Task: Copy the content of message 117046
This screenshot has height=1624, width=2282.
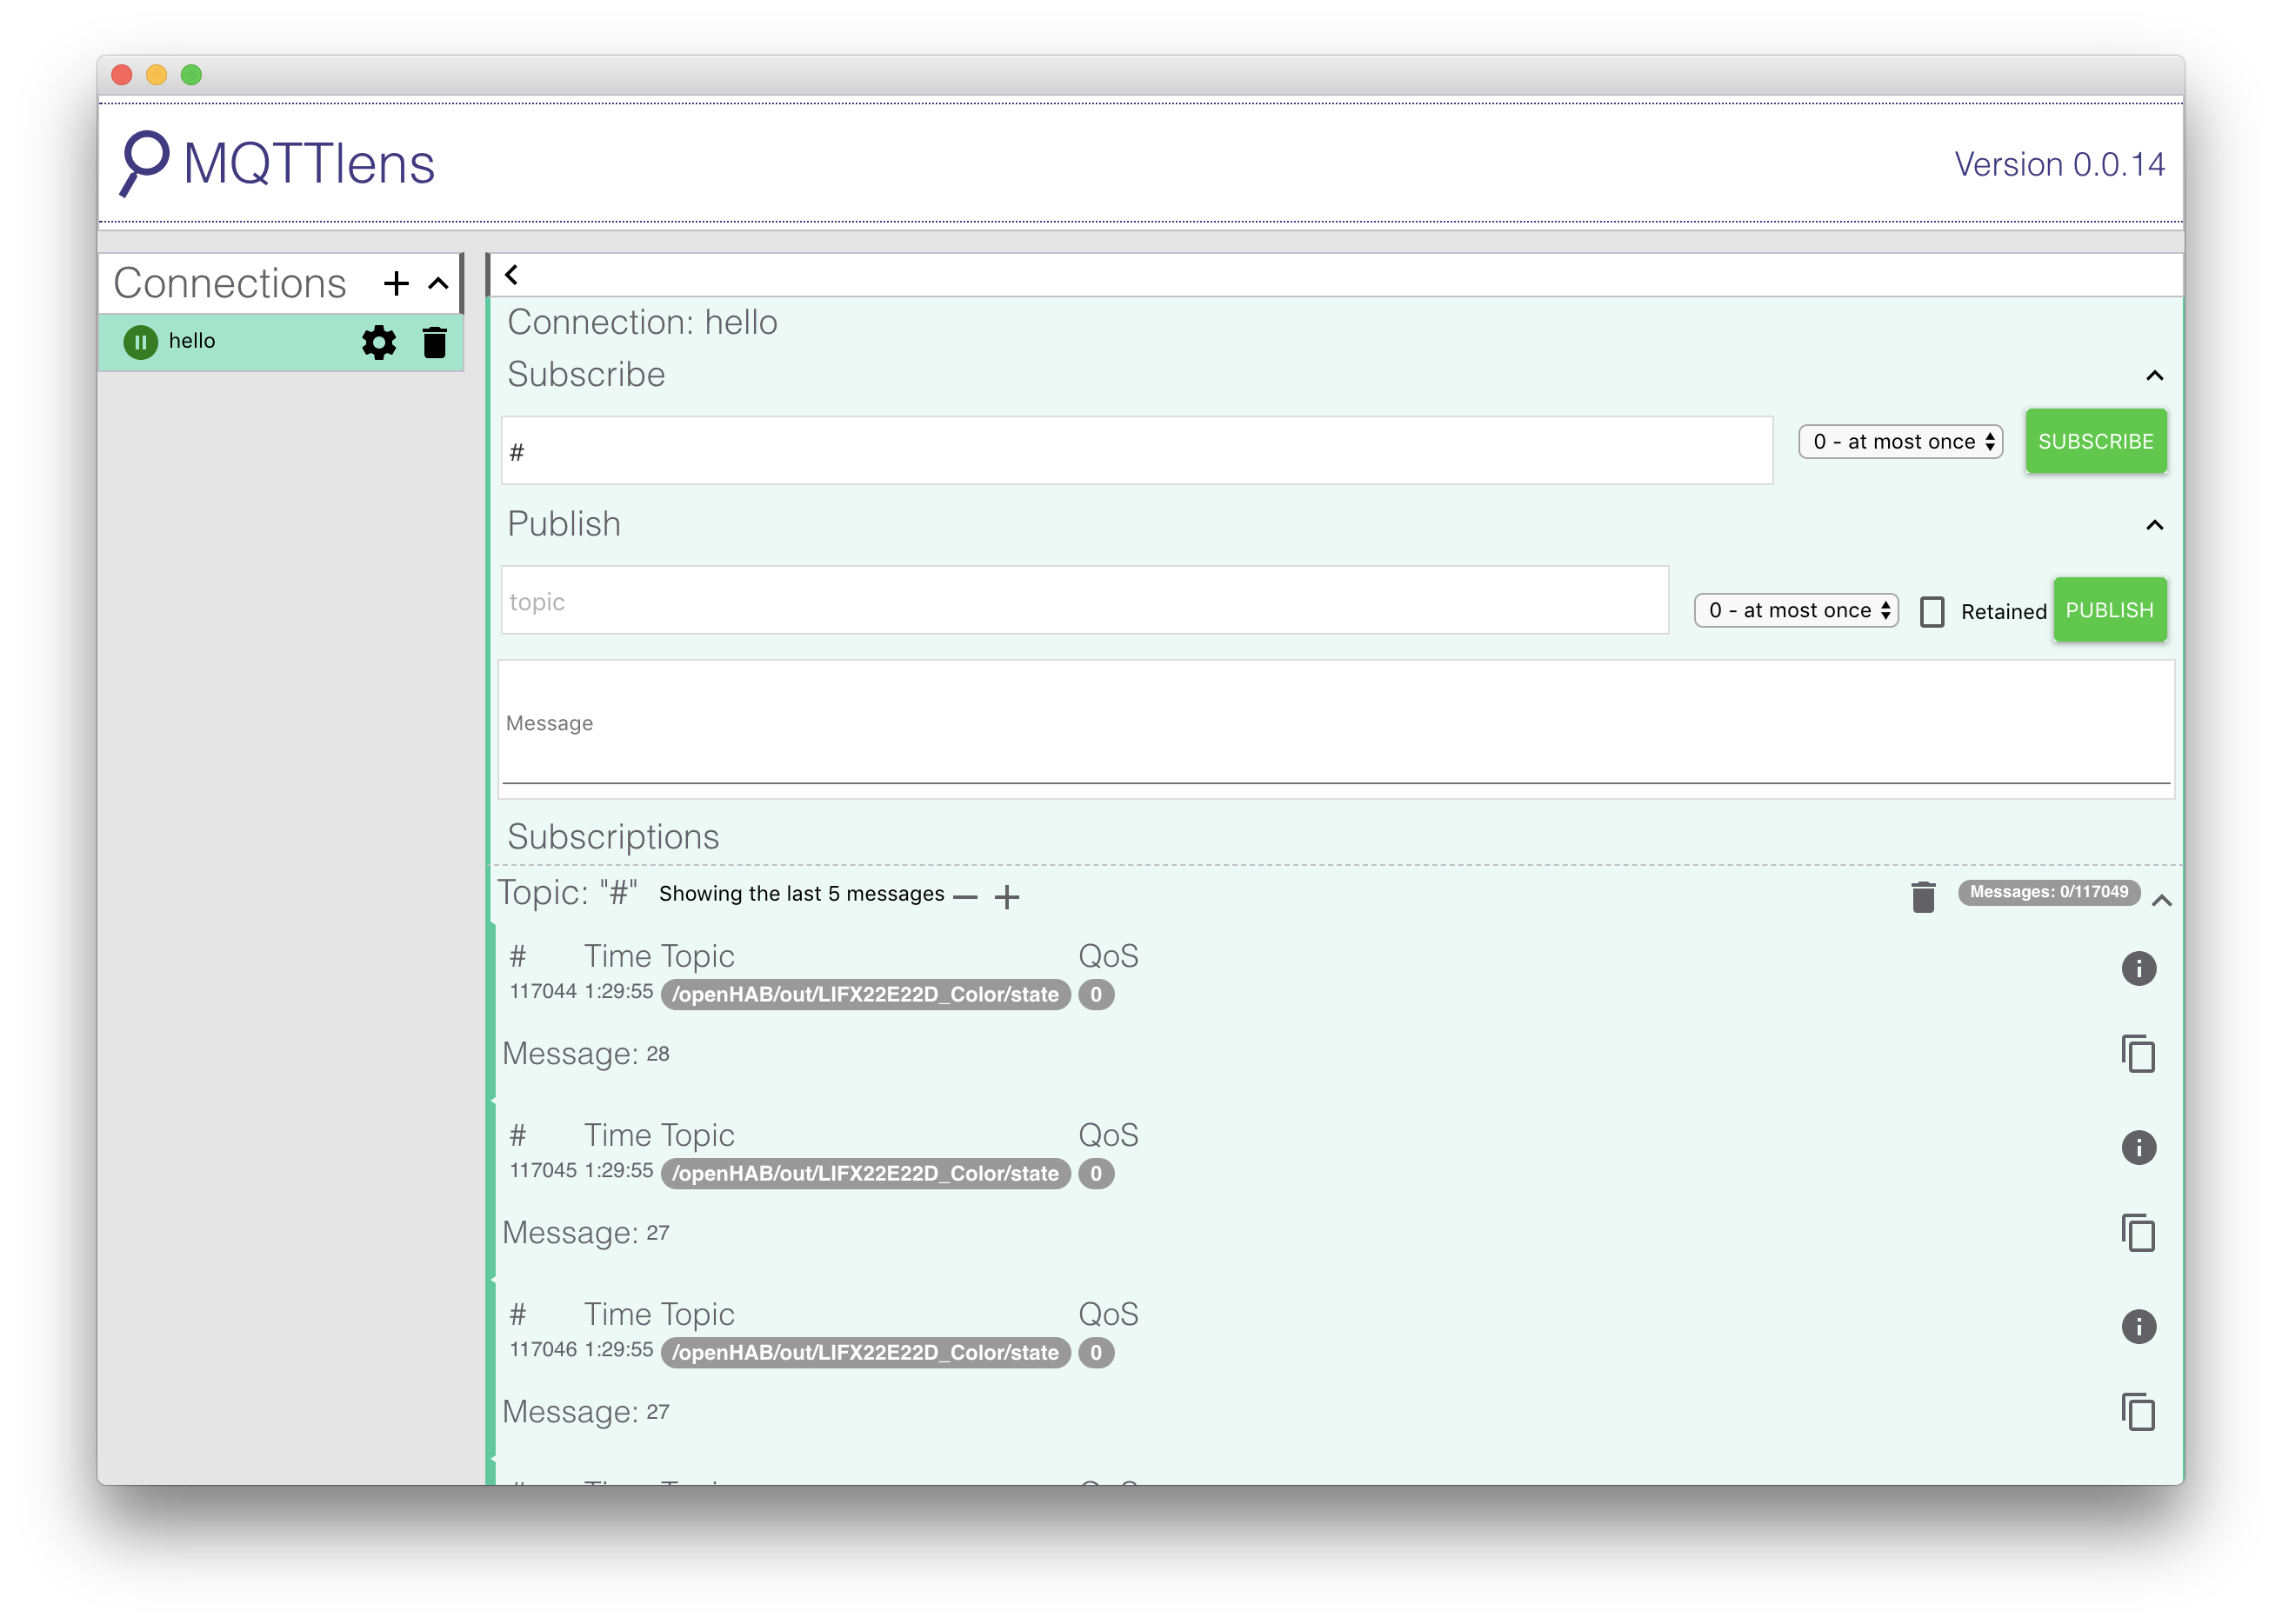Action: (x=2138, y=1412)
